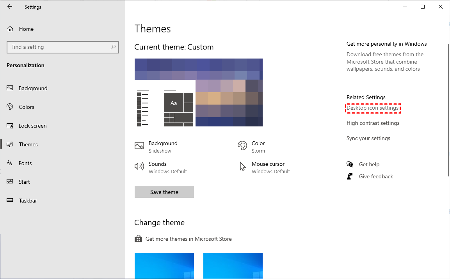The image size is (450, 279).
Task: Select Lock screen in sidebar
Action: click(32, 126)
